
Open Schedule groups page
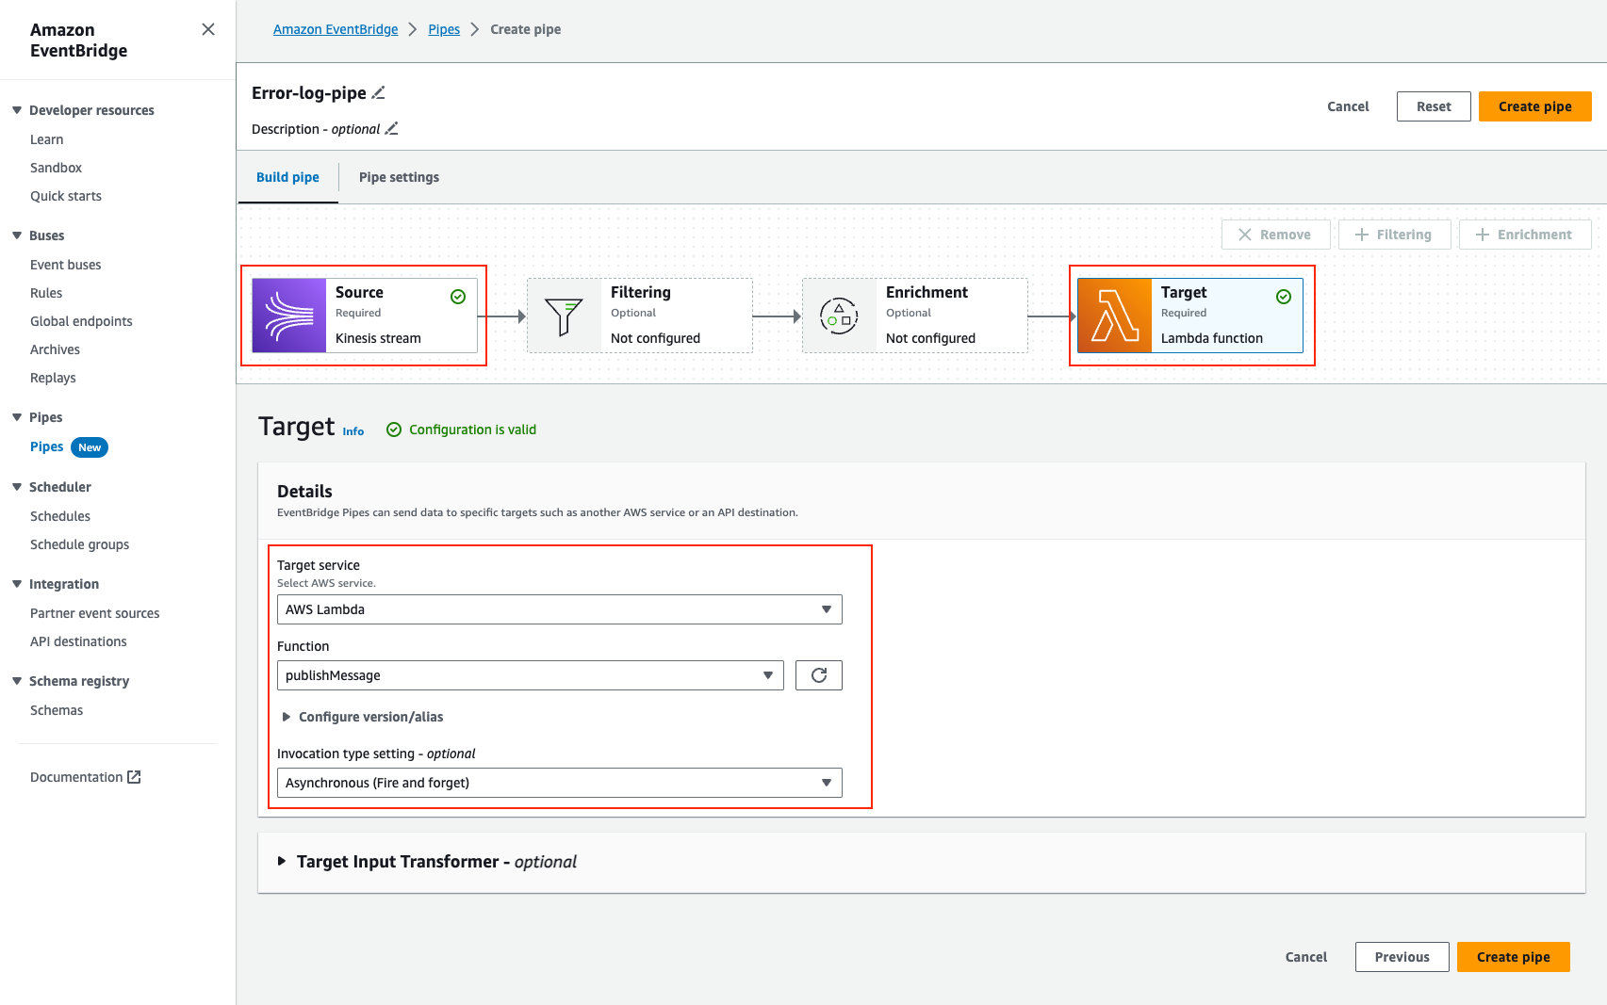pyautogui.click(x=80, y=544)
